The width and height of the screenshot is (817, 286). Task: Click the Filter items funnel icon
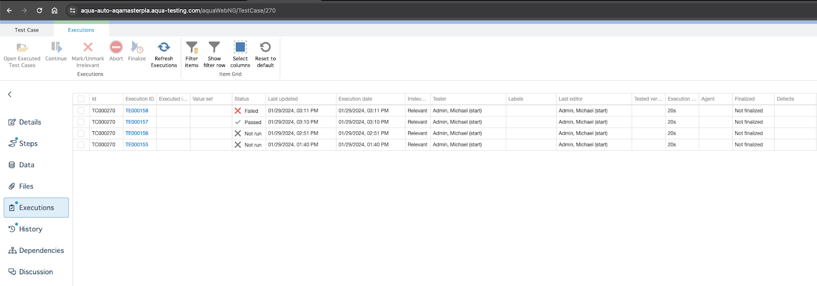191,47
